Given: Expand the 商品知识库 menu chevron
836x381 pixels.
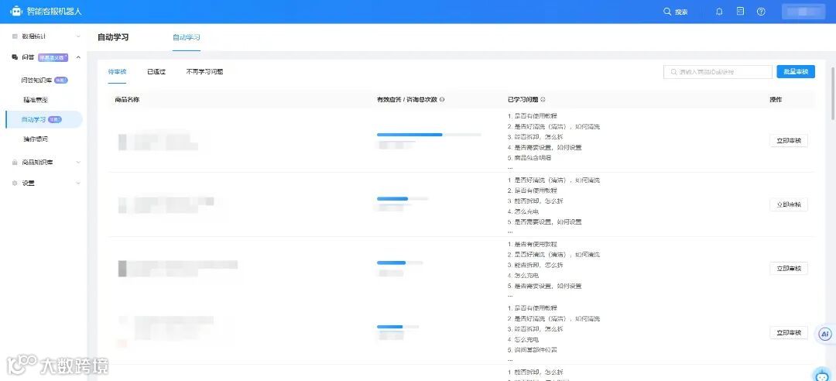Looking at the screenshot, I should (78, 162).
